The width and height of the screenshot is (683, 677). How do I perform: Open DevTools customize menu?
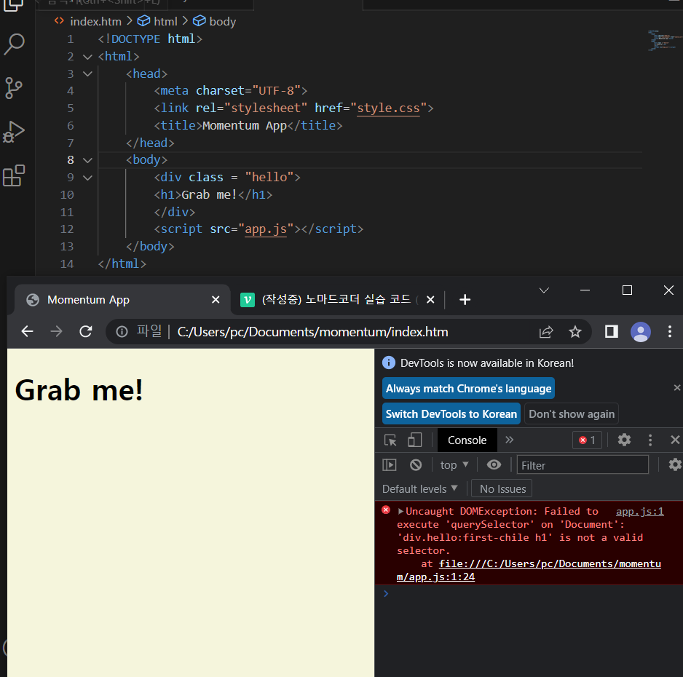coord(650,440)
